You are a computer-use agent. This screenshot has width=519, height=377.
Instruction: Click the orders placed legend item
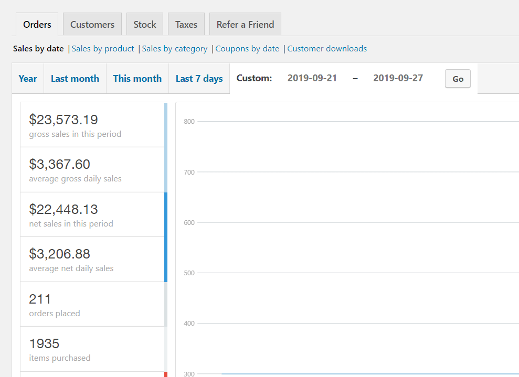click(x=93, y=304)
